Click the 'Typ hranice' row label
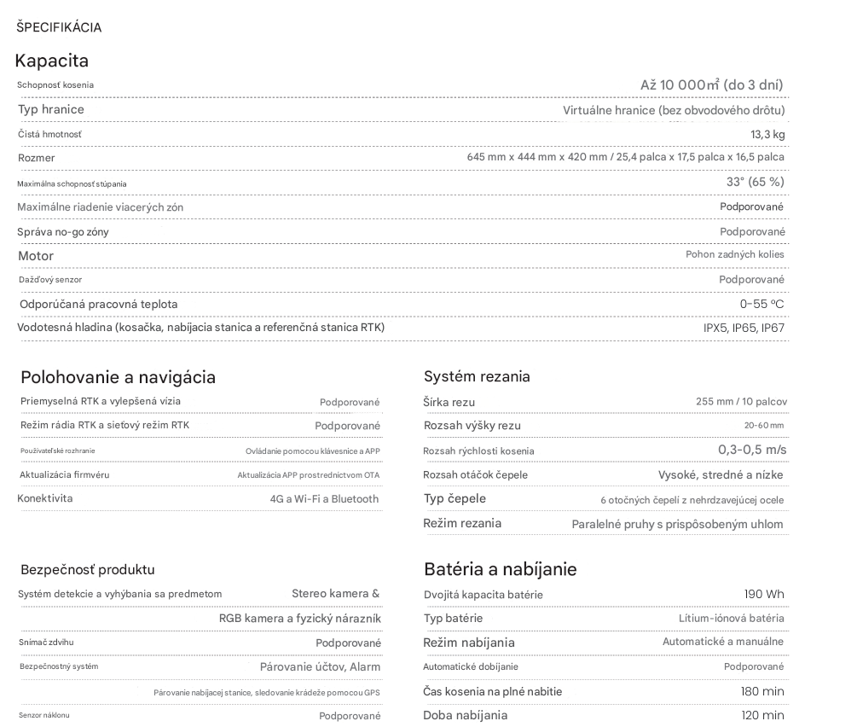The width and height of the screenshot is (857, 727). (51, 109)
